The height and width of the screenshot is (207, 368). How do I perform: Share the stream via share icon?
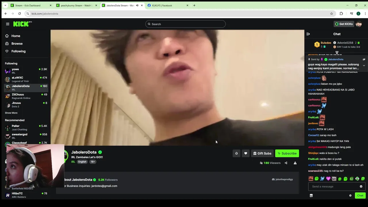pyautogui.click(x=286, y=163)
